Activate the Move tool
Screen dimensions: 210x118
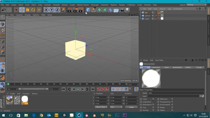coord(22,10)
